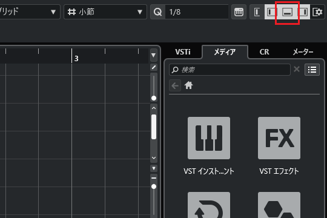Open the ruler dropdown arrow beside the timeline

tap(154, 55)
